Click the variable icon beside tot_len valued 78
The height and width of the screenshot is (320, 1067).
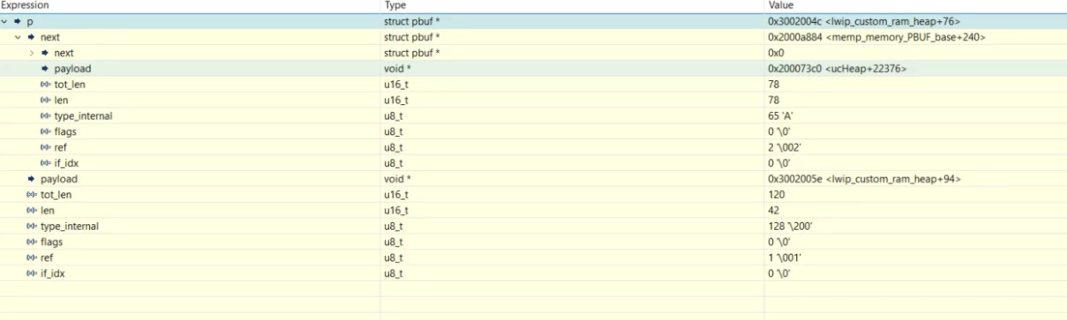(x=46, y=85)
